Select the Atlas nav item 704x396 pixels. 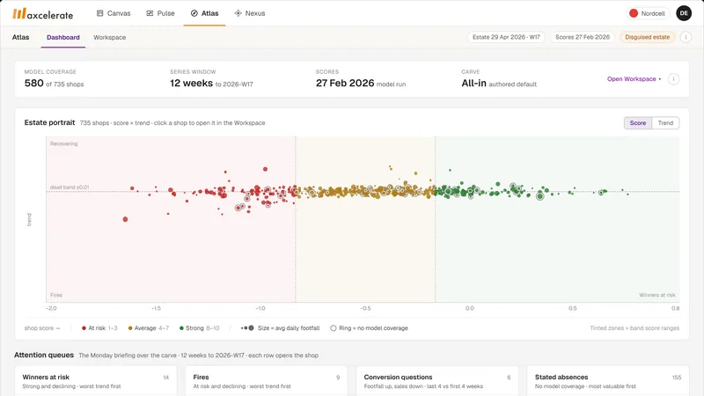(x=205, y=13)
